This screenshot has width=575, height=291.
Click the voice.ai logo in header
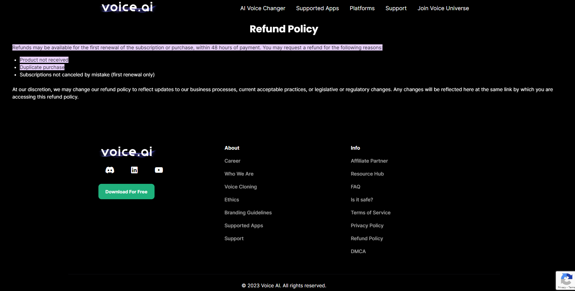coord(127,7)
